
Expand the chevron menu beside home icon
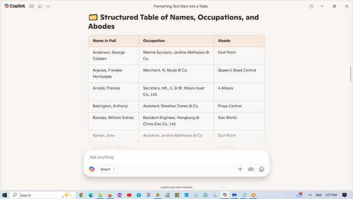coord(48,6)
